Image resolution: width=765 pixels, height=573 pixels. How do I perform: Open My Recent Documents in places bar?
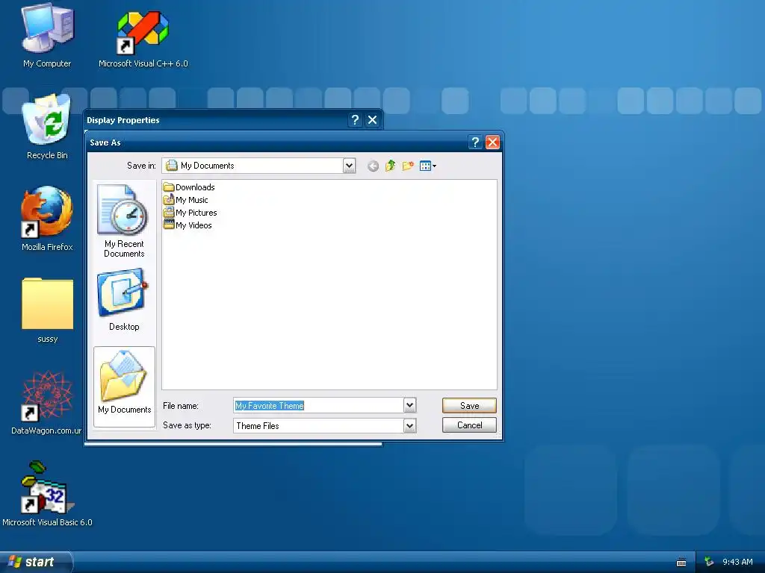(124, 221)
